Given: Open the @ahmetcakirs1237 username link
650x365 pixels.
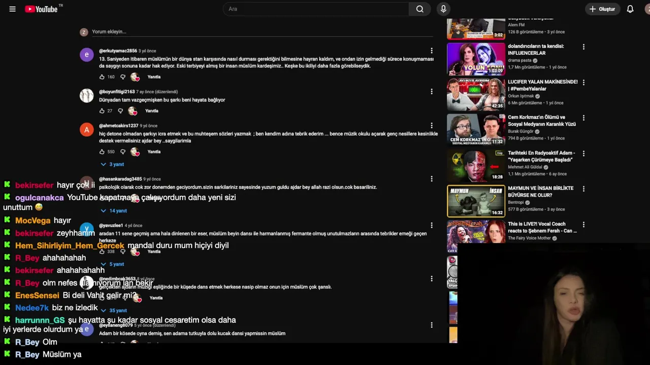Looking at the screenshot, I should (118, 126).
